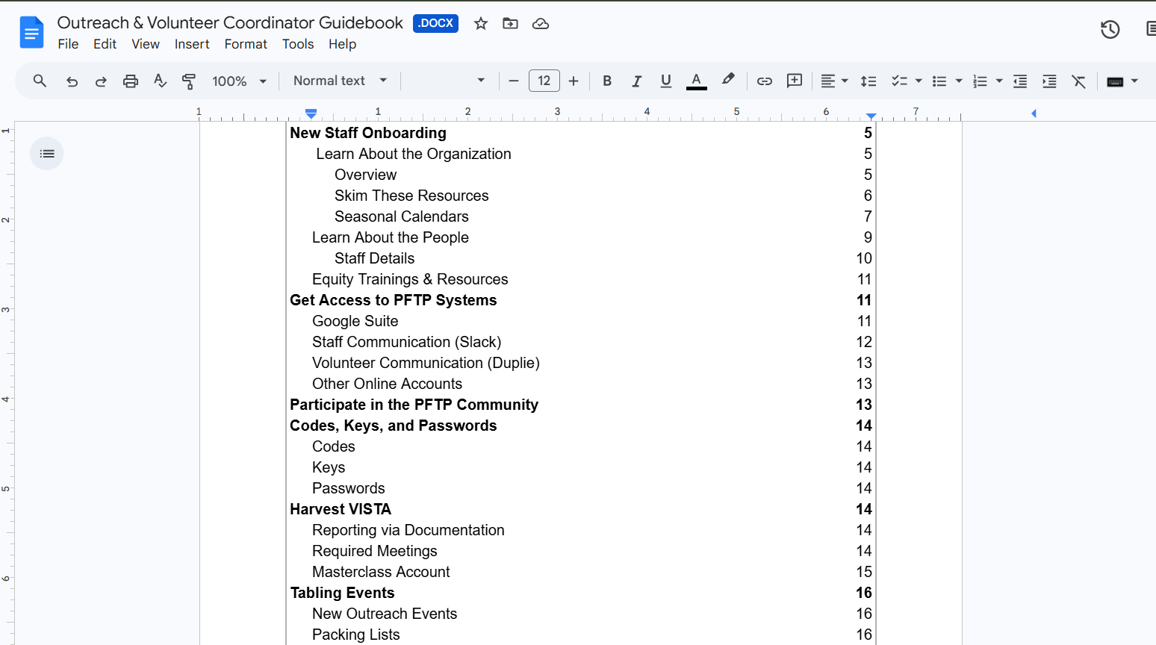Pick a text color

coord(696,81)
